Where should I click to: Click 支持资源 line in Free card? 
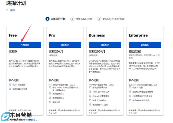coord(20,110)
